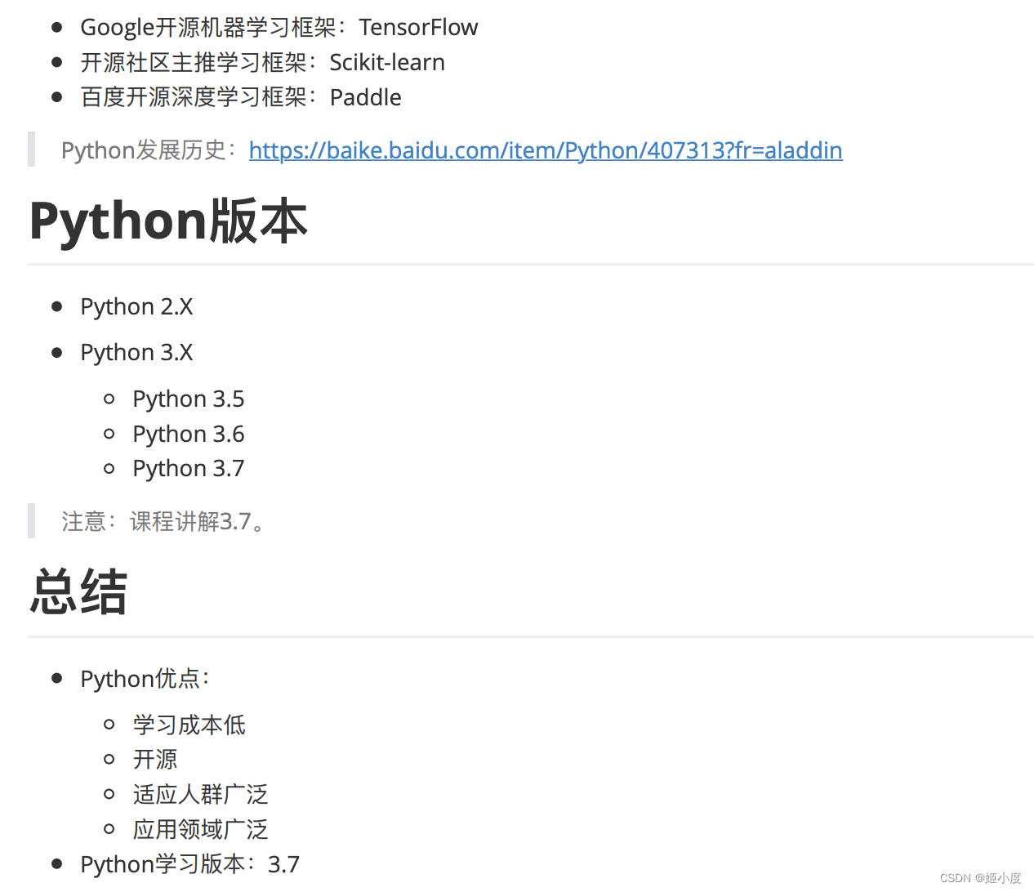Click the CSDN @姬小度 watermark
The width and height of the screenshot is (1034, 892).
pos(983,878)
